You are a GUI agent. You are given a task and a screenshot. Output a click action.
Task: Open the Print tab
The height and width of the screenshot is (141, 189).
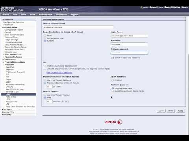coord(24,14)
